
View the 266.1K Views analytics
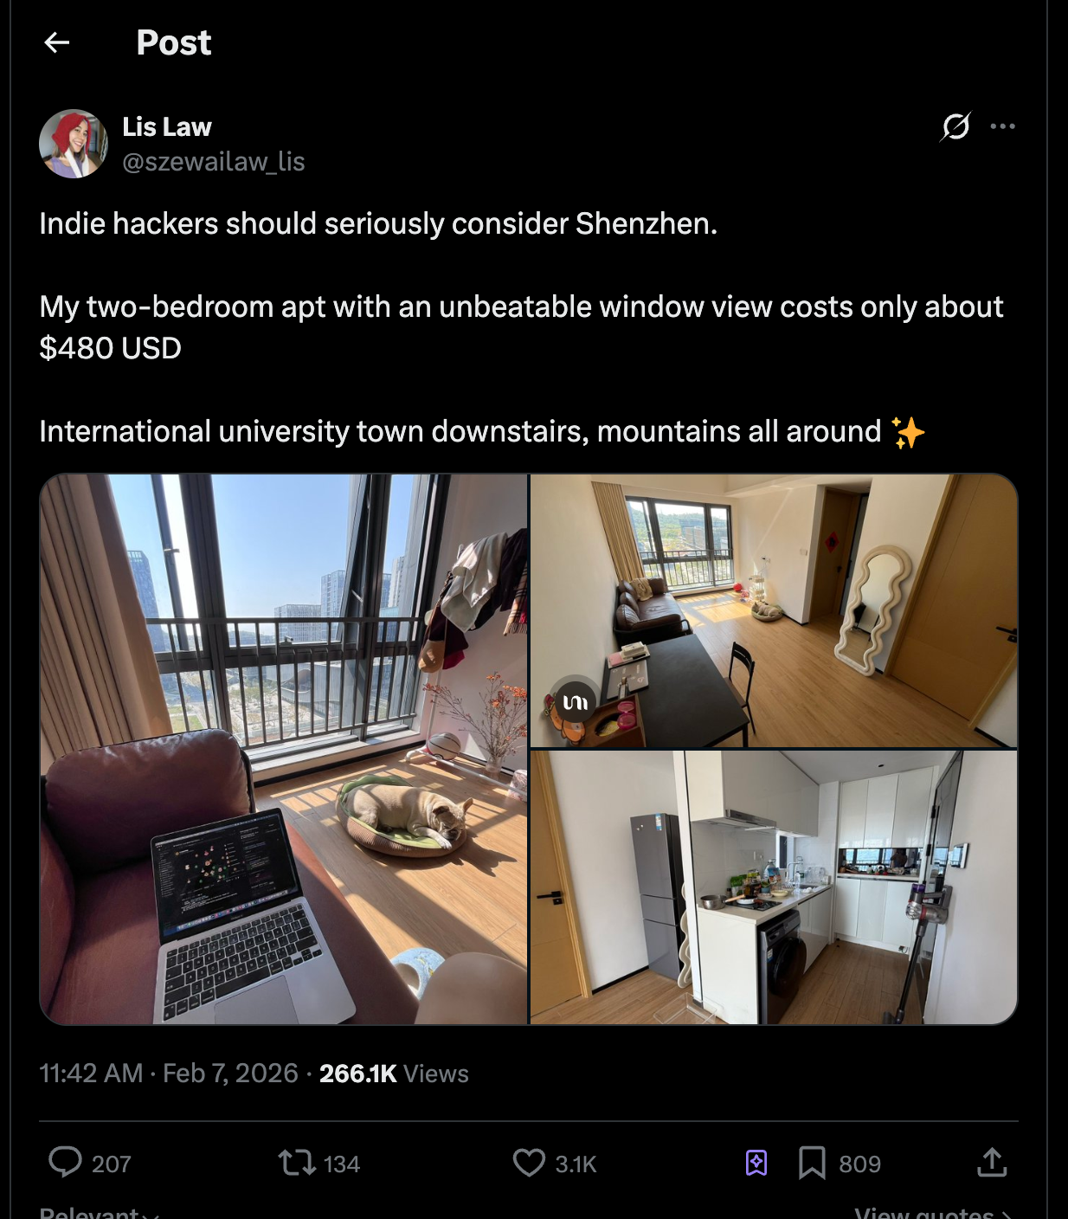394,1074
